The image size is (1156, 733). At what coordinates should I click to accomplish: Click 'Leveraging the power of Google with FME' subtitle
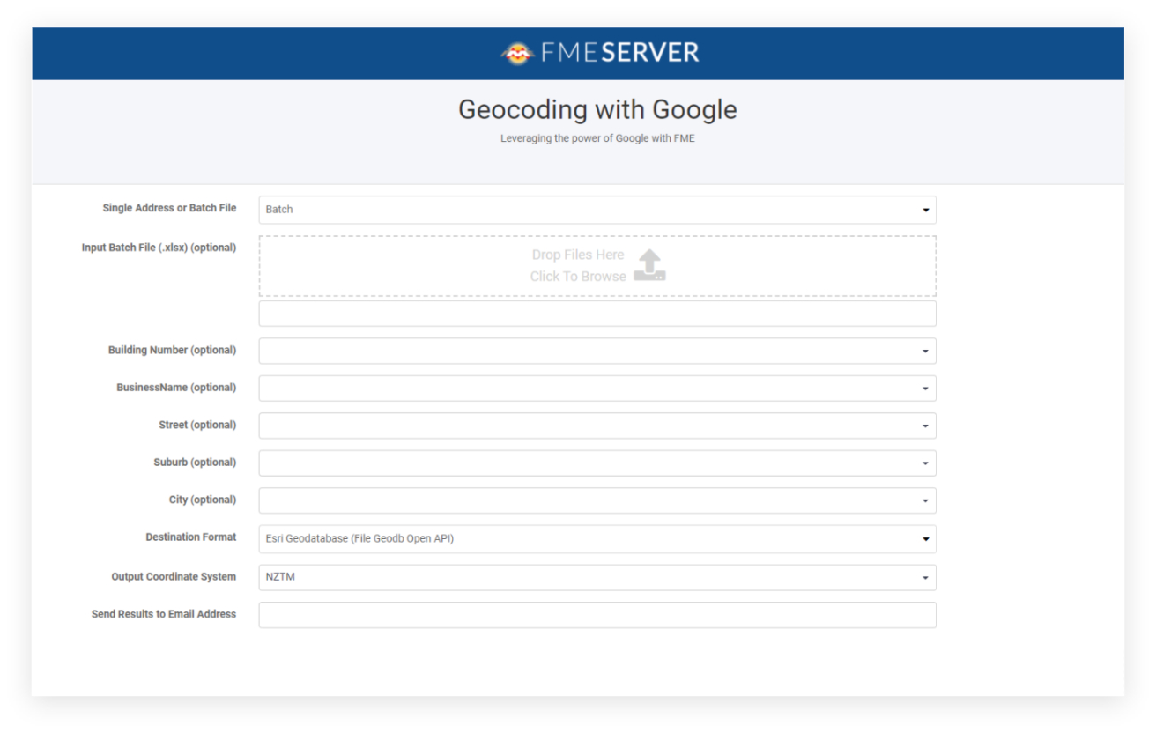tap(597, 138)
